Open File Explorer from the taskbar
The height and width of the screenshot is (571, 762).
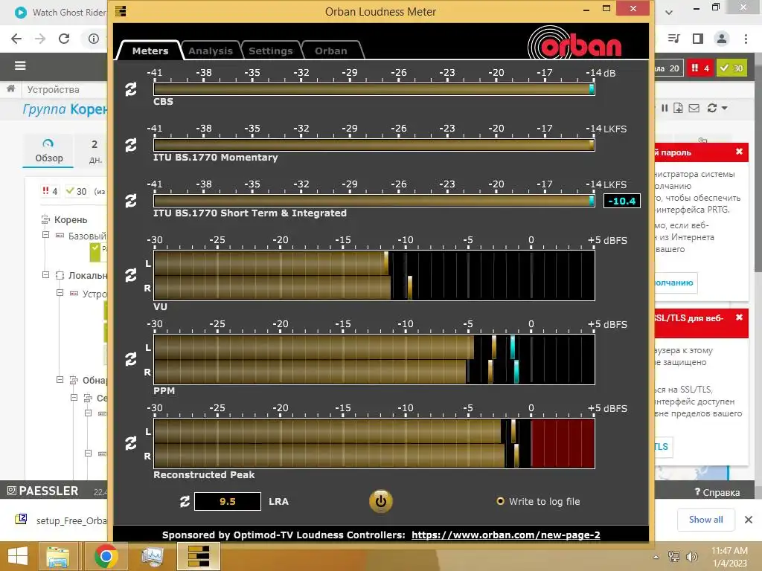pos(58,556)
